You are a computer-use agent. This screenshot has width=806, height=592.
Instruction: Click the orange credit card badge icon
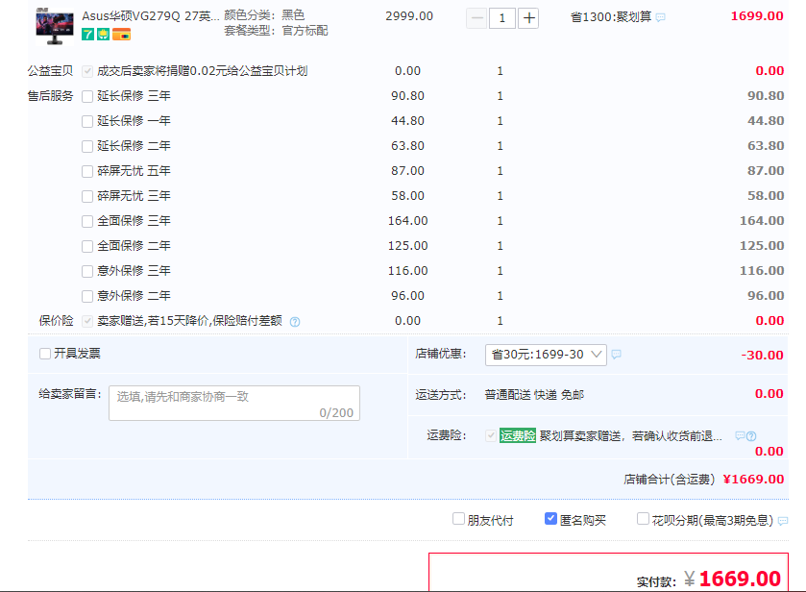(x=121, y=35)
